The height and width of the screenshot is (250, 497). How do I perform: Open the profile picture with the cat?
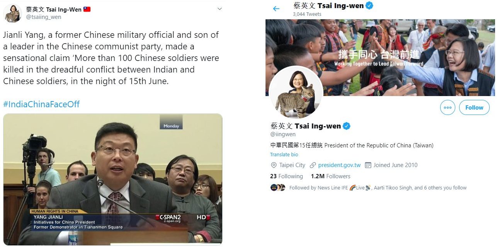coord(296,93)
